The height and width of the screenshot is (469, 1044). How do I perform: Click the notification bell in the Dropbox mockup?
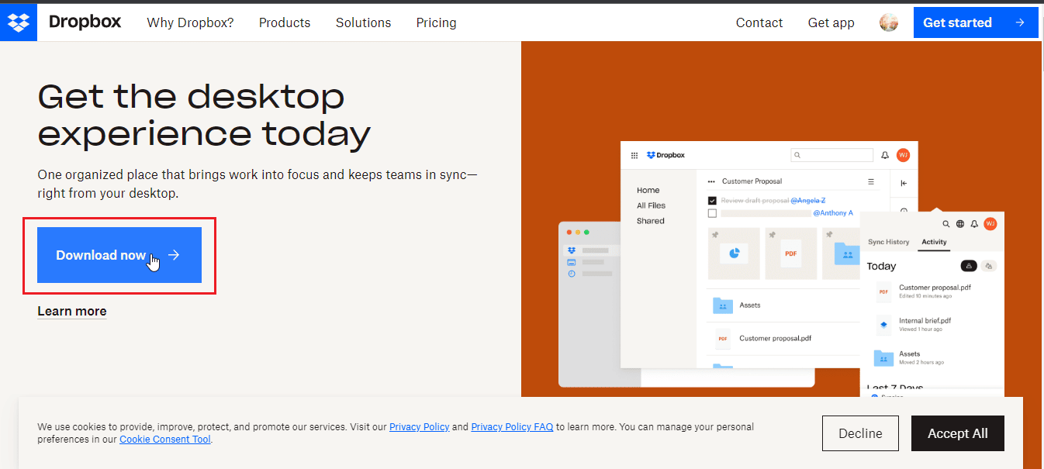tap(885, 155)
